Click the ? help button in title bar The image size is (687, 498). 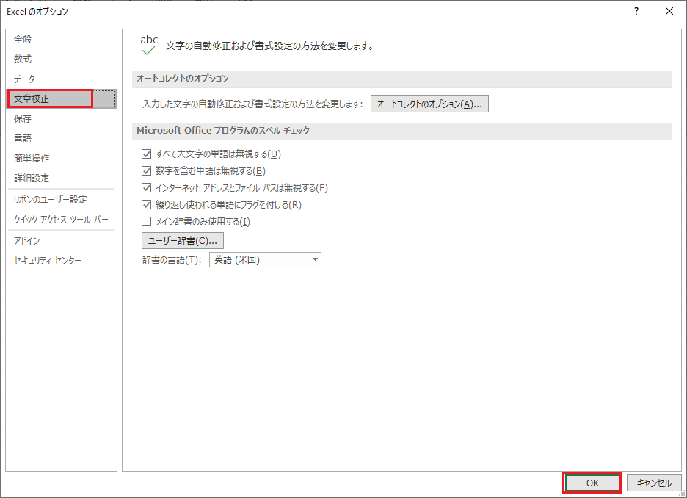[636, 11]
